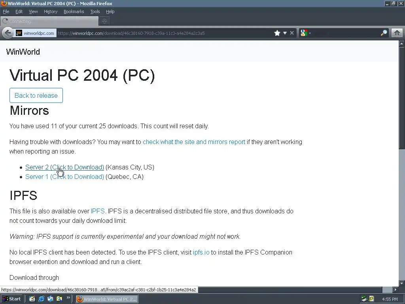The height and width of the screenshot is (304, 405).
Task: Click the folder search quick launch icon
Action: coord(59,299)
